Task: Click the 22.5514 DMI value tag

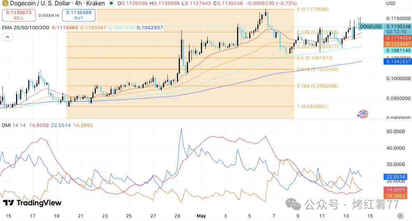Action: coord(396,177)
